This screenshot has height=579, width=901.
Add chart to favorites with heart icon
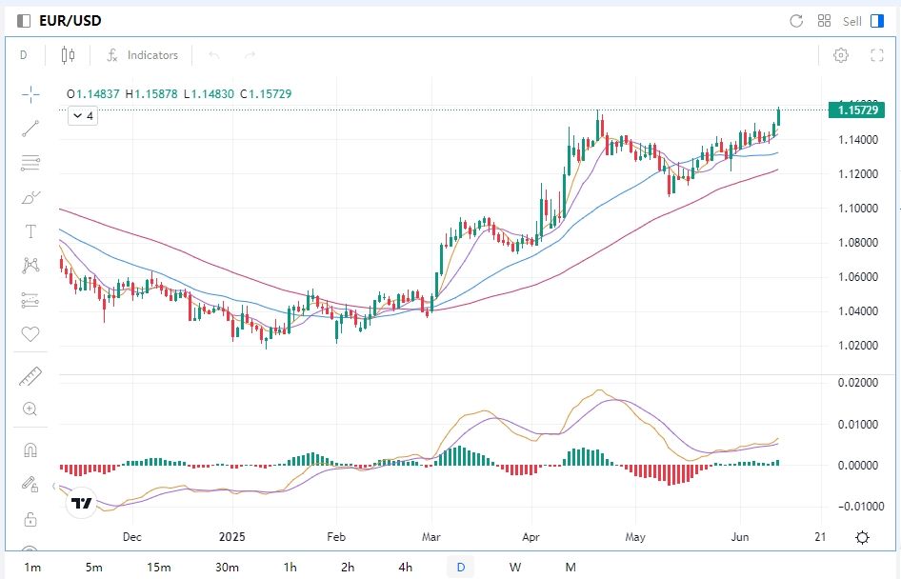pyautogui.click(x=30, y=334)
